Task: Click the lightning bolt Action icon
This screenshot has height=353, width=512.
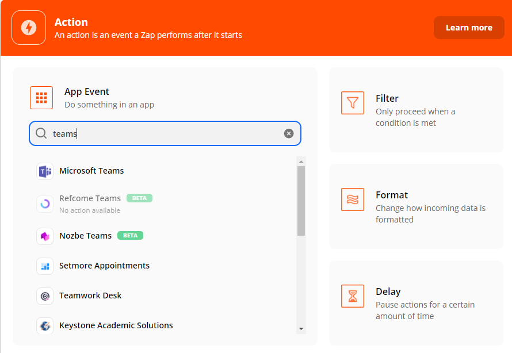Action: (29, 28)
